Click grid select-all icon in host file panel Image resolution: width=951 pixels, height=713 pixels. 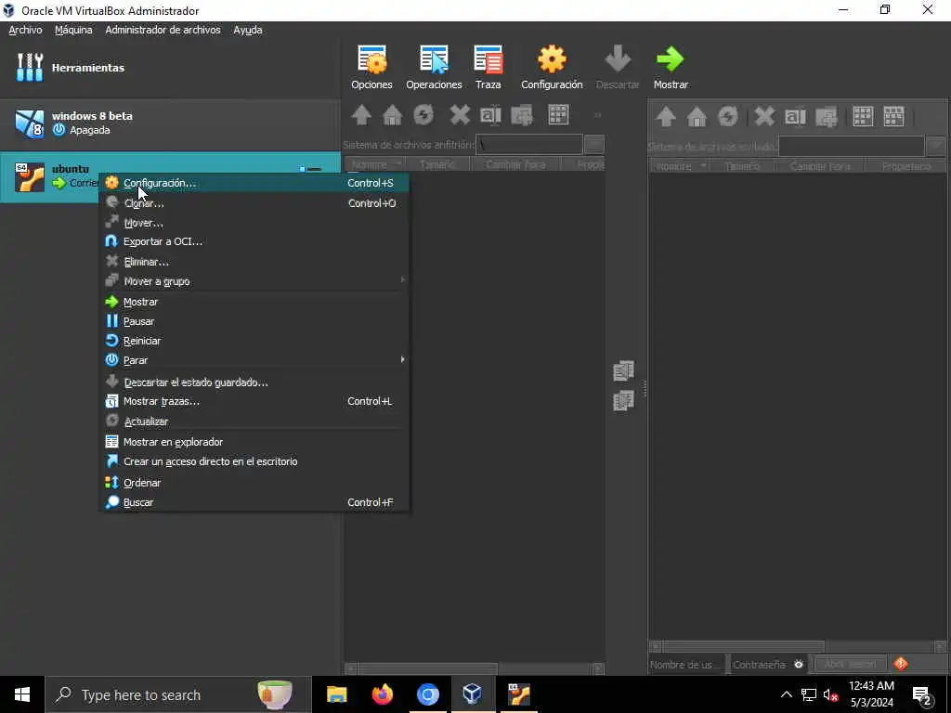click(558, 114)
